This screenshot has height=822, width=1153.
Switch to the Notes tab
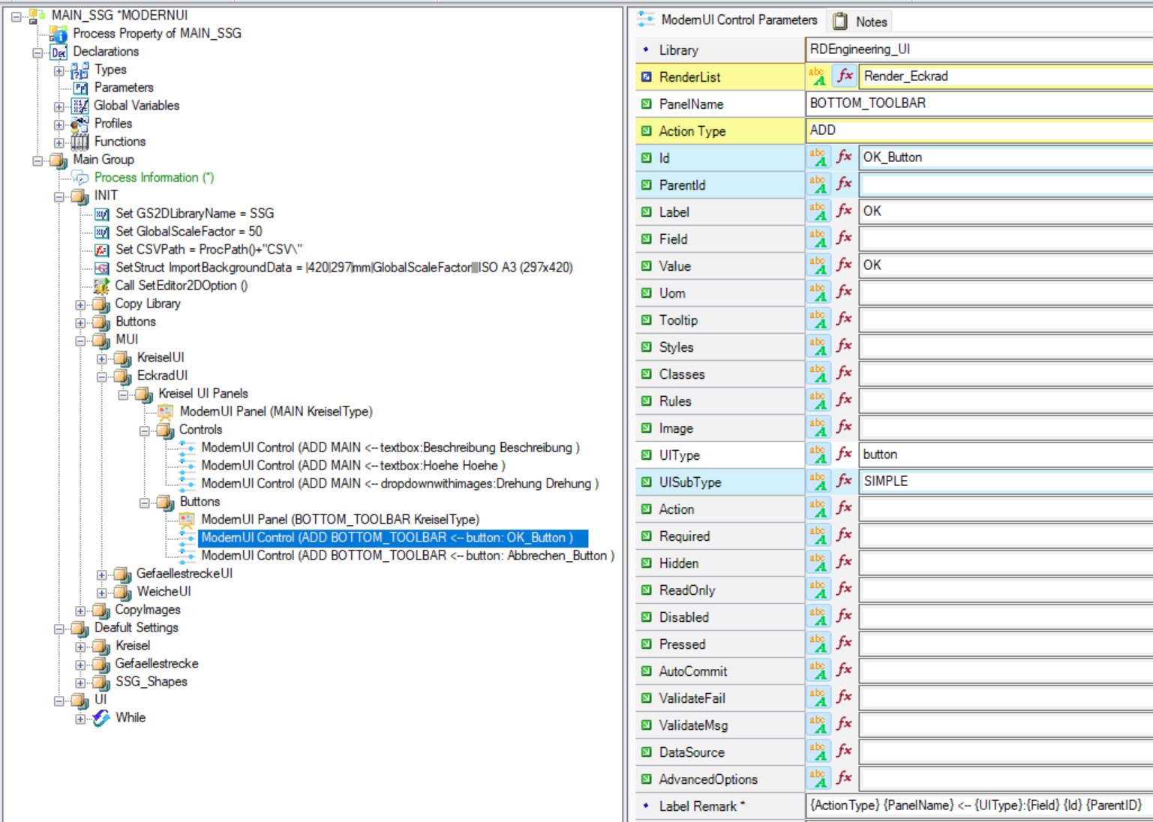coord(860,22)
